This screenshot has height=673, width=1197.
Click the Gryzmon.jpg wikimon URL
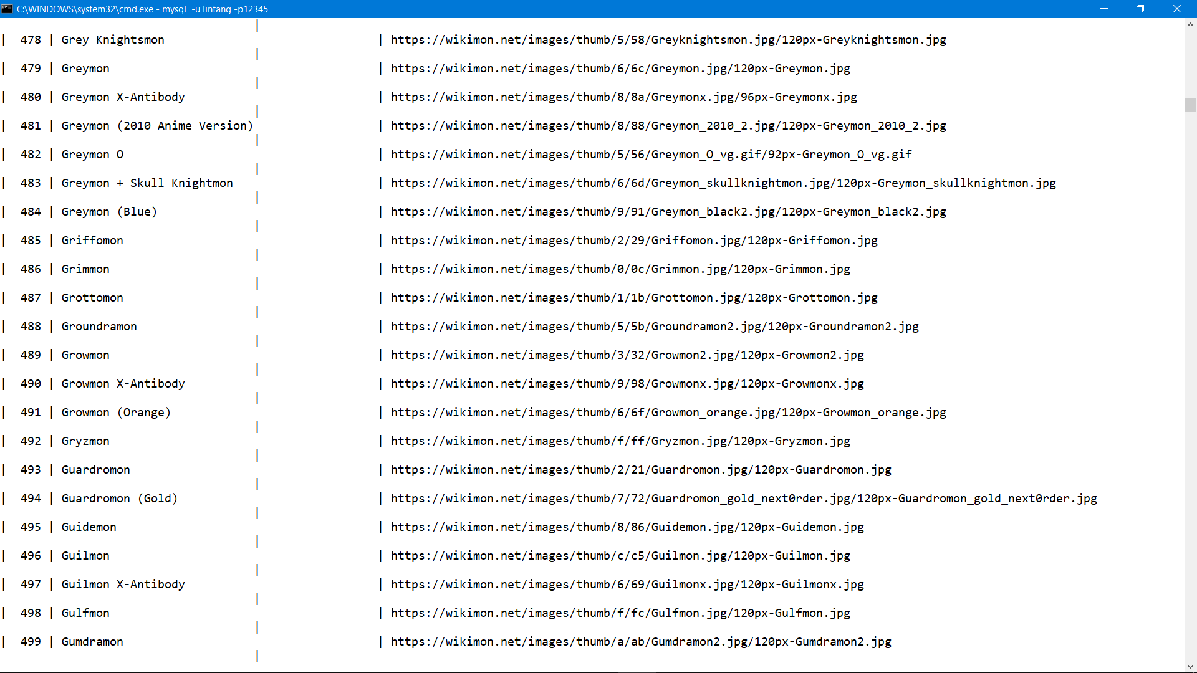[x=620, y=441]
